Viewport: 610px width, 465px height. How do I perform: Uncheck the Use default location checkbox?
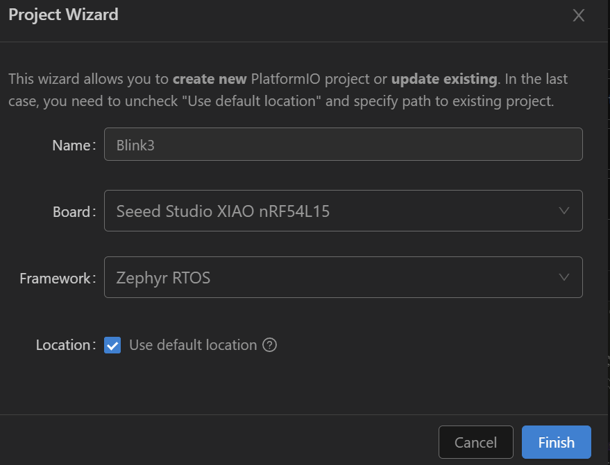coord(112,345)
